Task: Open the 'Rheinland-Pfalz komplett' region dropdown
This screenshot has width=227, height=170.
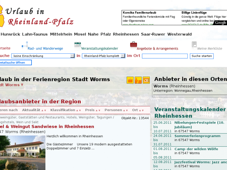Action: (x=104, y=56)
